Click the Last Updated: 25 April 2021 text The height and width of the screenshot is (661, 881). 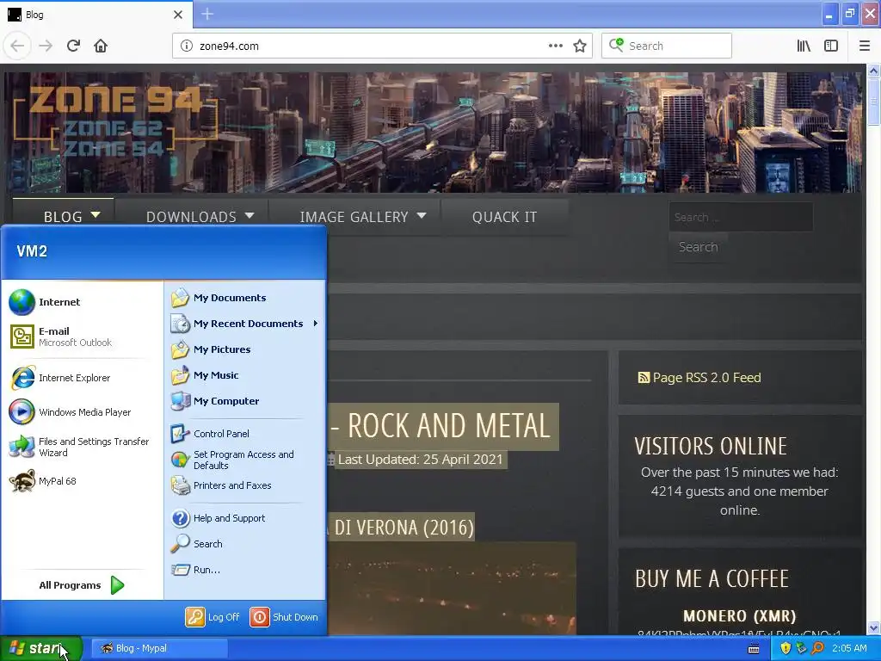(x=420, y=460)
